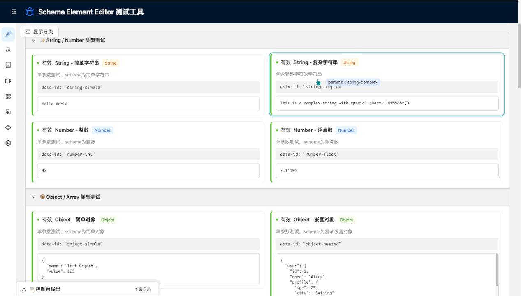Open the overlapping squares icon in sidebar

coord(8,112)
